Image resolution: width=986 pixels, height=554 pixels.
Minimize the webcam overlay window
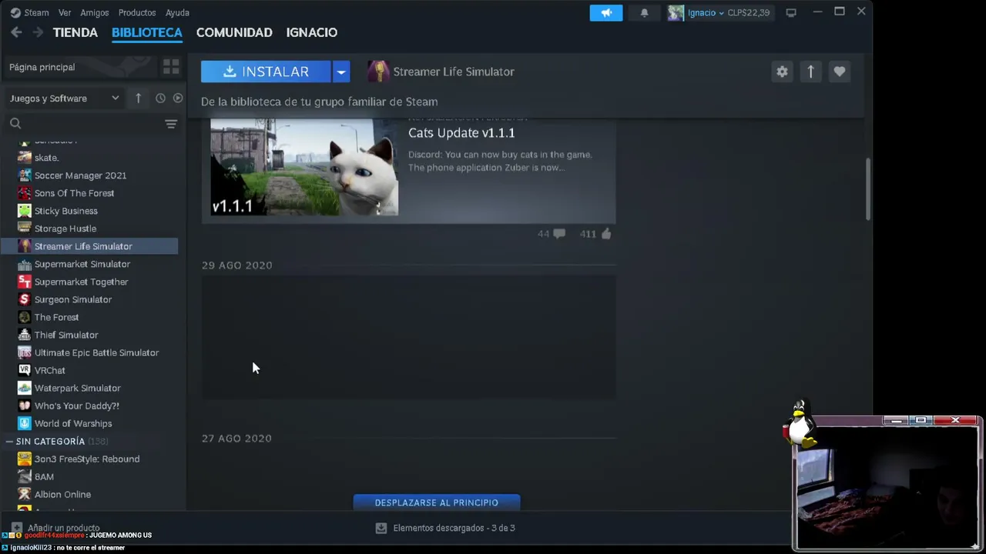tap(895, 420)
